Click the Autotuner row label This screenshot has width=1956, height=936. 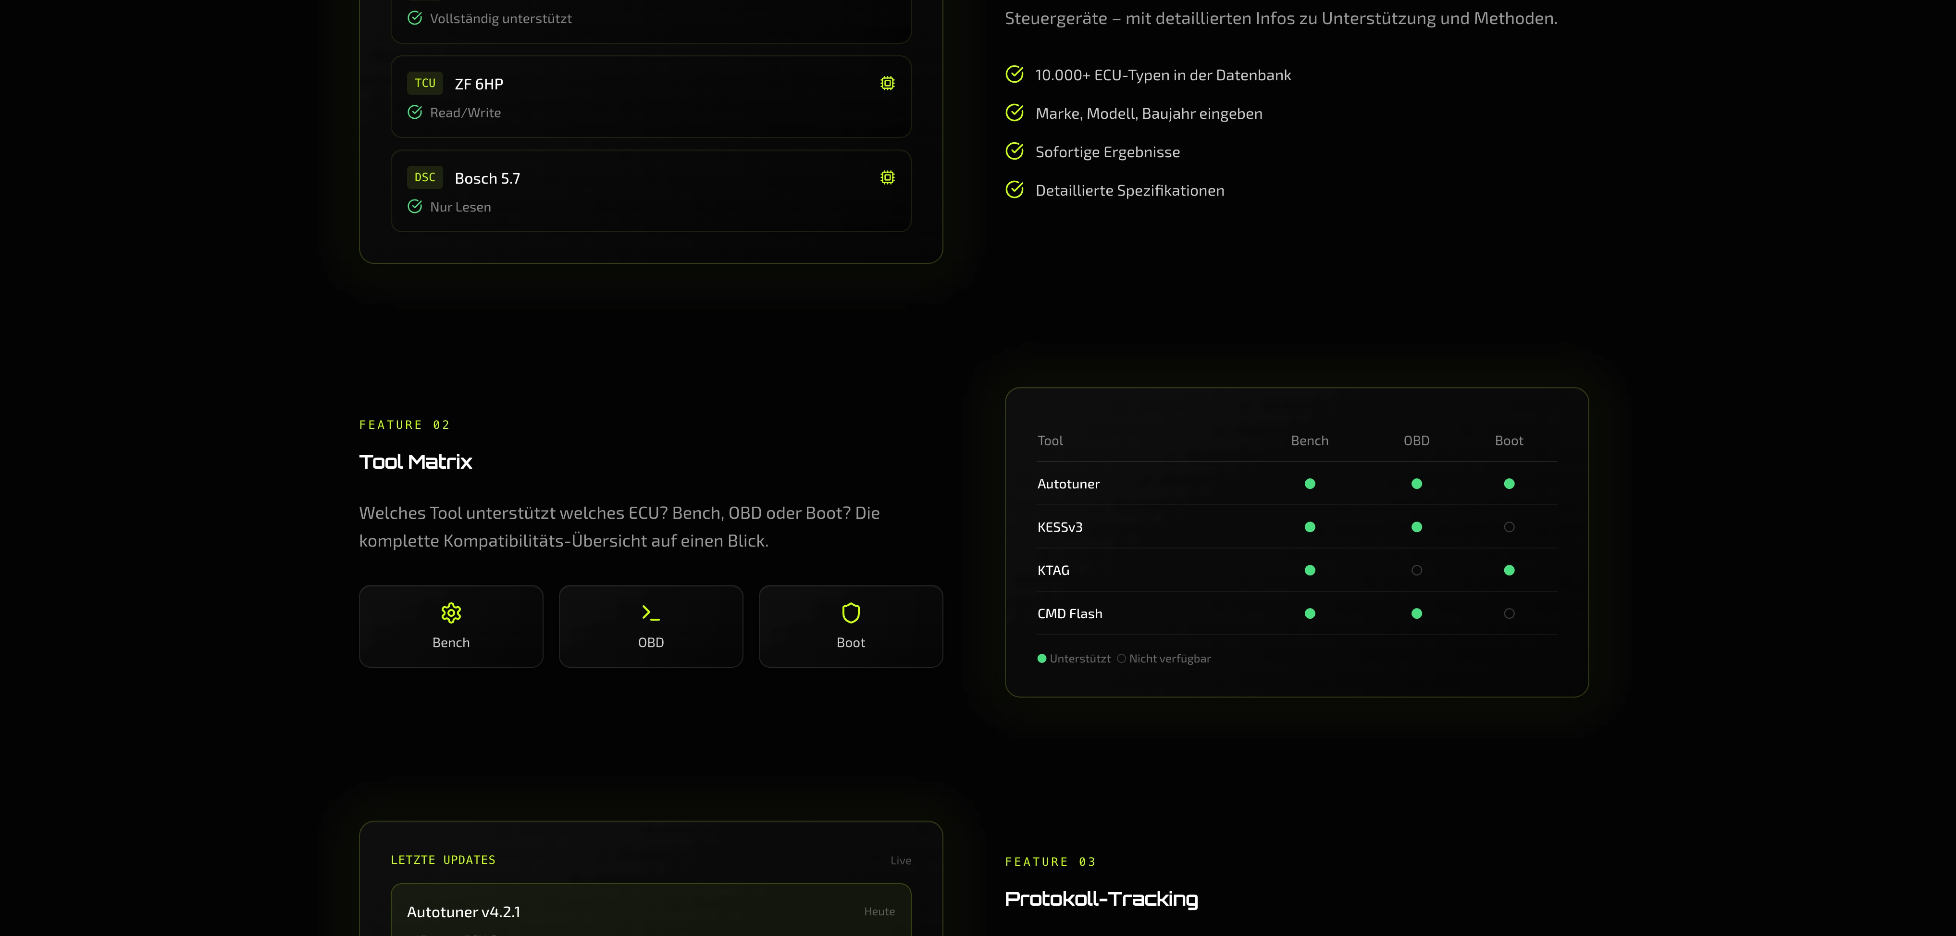1068,484
